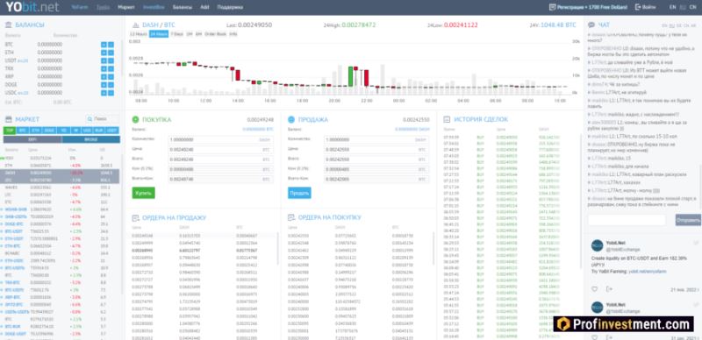Image resolution: width=702 pixels, height=340 pixels.
Task: Click the ЧАТ speech bubble icon
Action: 591,25
